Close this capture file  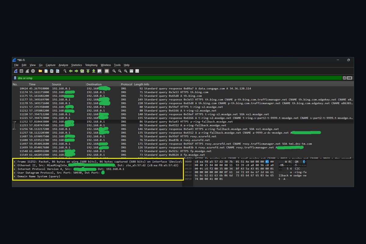coord(52,71)
